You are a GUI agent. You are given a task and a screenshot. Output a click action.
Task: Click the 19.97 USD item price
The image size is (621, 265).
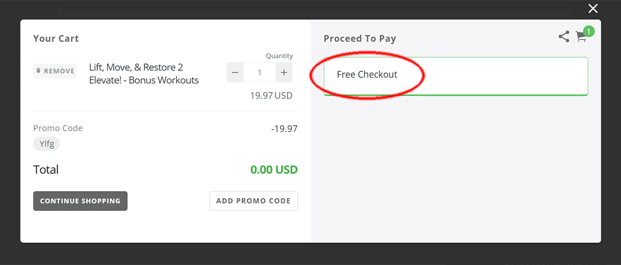click(271, 96)
